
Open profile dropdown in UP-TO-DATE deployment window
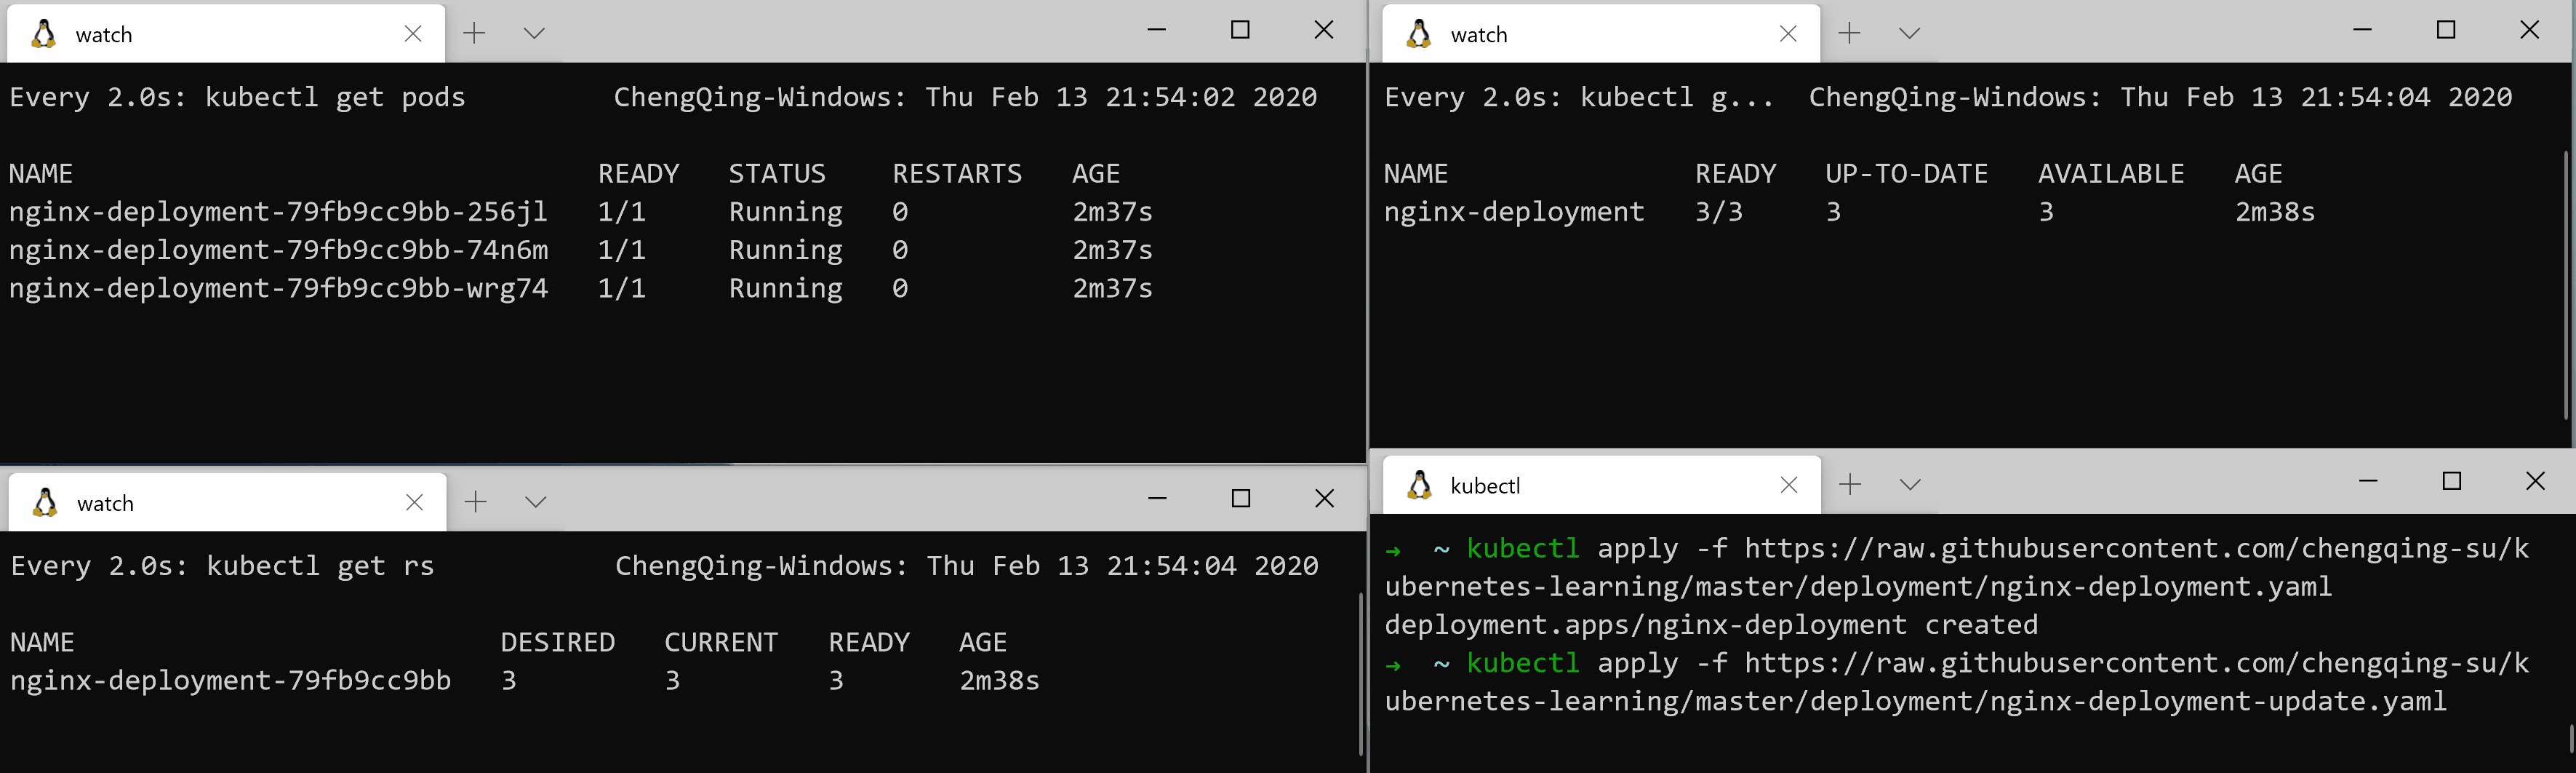pos(1909,33)
